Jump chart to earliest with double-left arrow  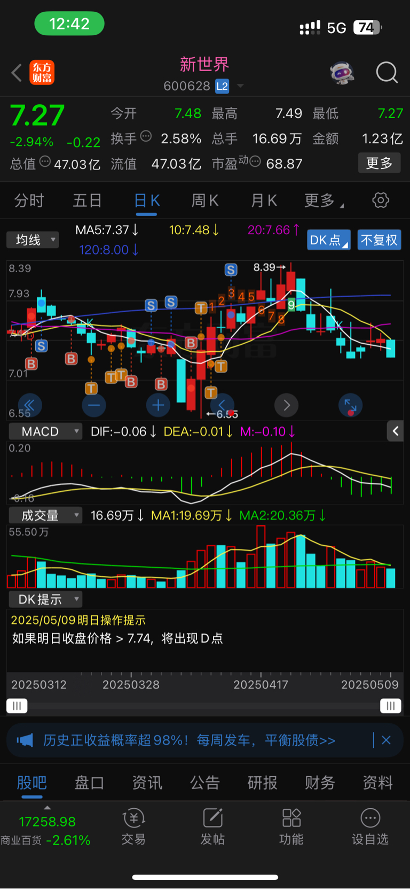coord(30,405)
